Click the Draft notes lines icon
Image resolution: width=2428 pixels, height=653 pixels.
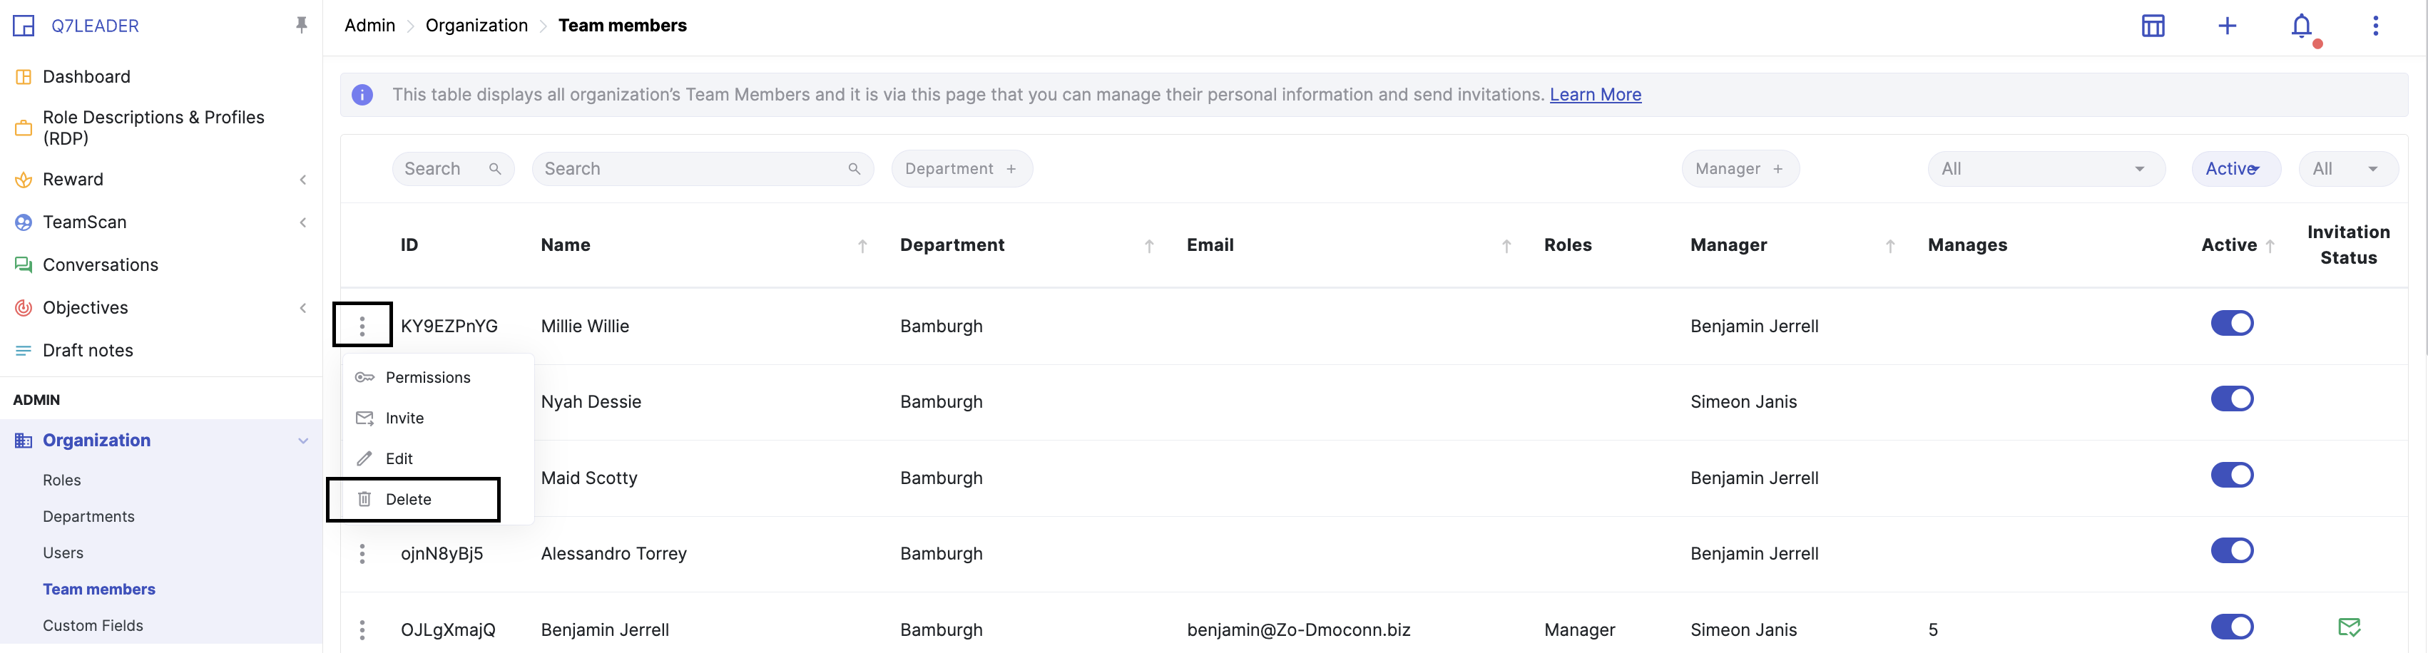(x=24, y=351)
